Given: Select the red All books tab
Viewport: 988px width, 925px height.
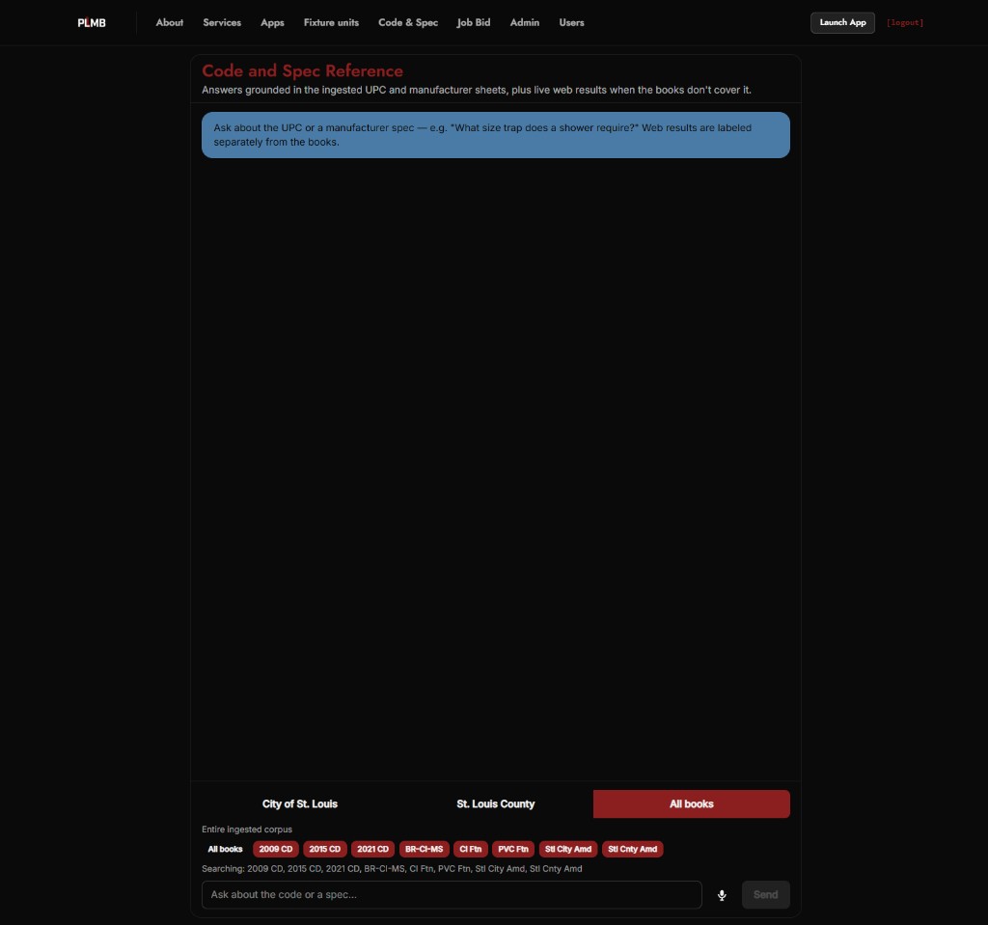Looking at the screenshot, I should pos(691,804).
